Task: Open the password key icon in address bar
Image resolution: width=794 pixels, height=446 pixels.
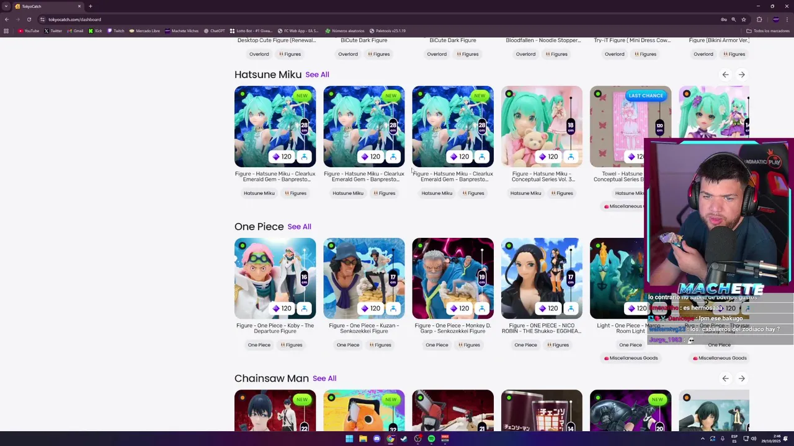Action: 723,19
